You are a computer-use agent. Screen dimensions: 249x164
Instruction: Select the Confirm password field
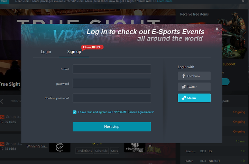pyautogui.click(x=112, y=98)
